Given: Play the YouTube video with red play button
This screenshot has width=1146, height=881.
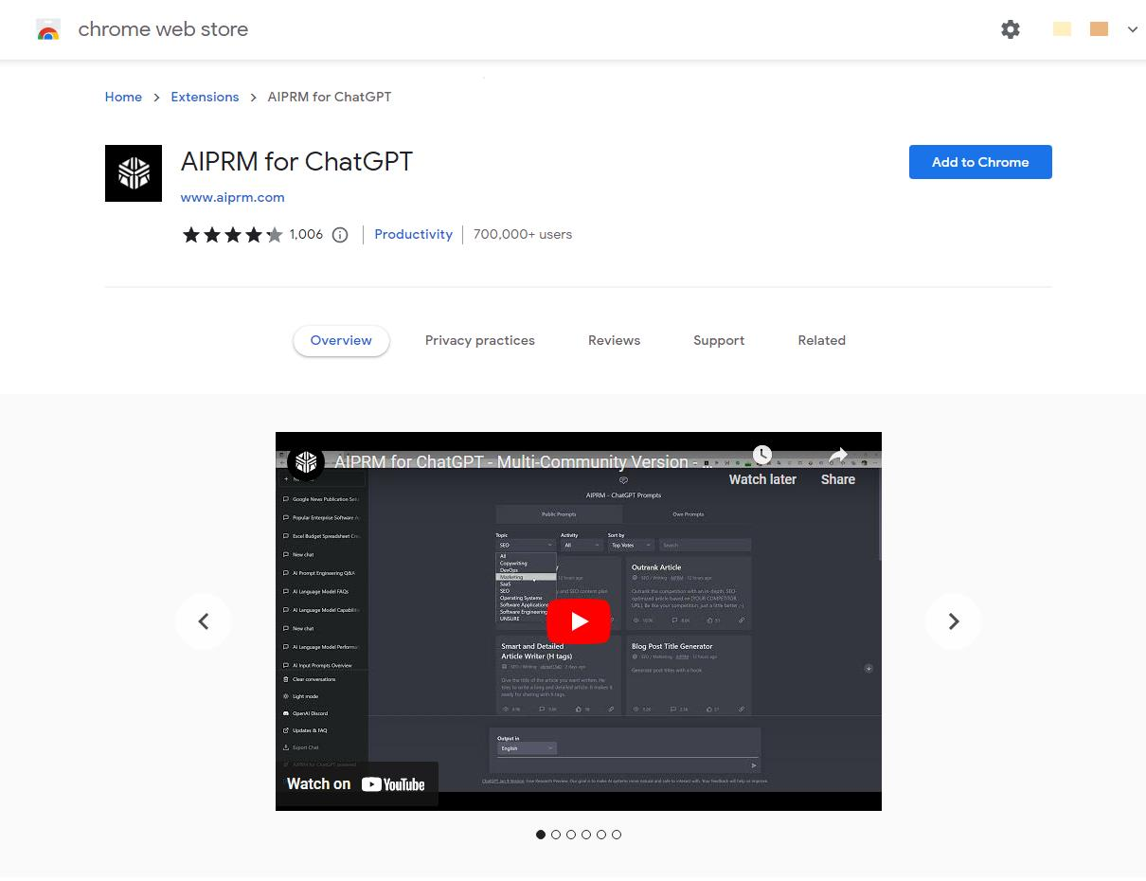Looking at the screenshot, I should [579, 621].
